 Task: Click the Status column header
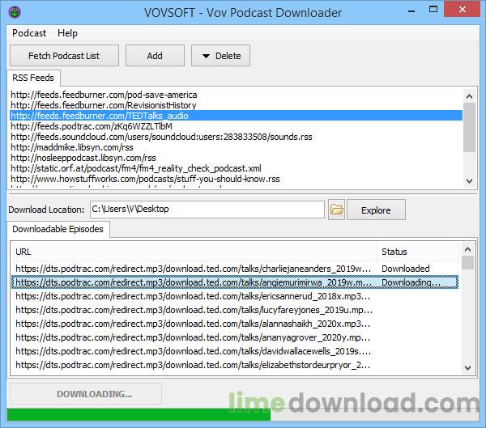coord(417,252)
